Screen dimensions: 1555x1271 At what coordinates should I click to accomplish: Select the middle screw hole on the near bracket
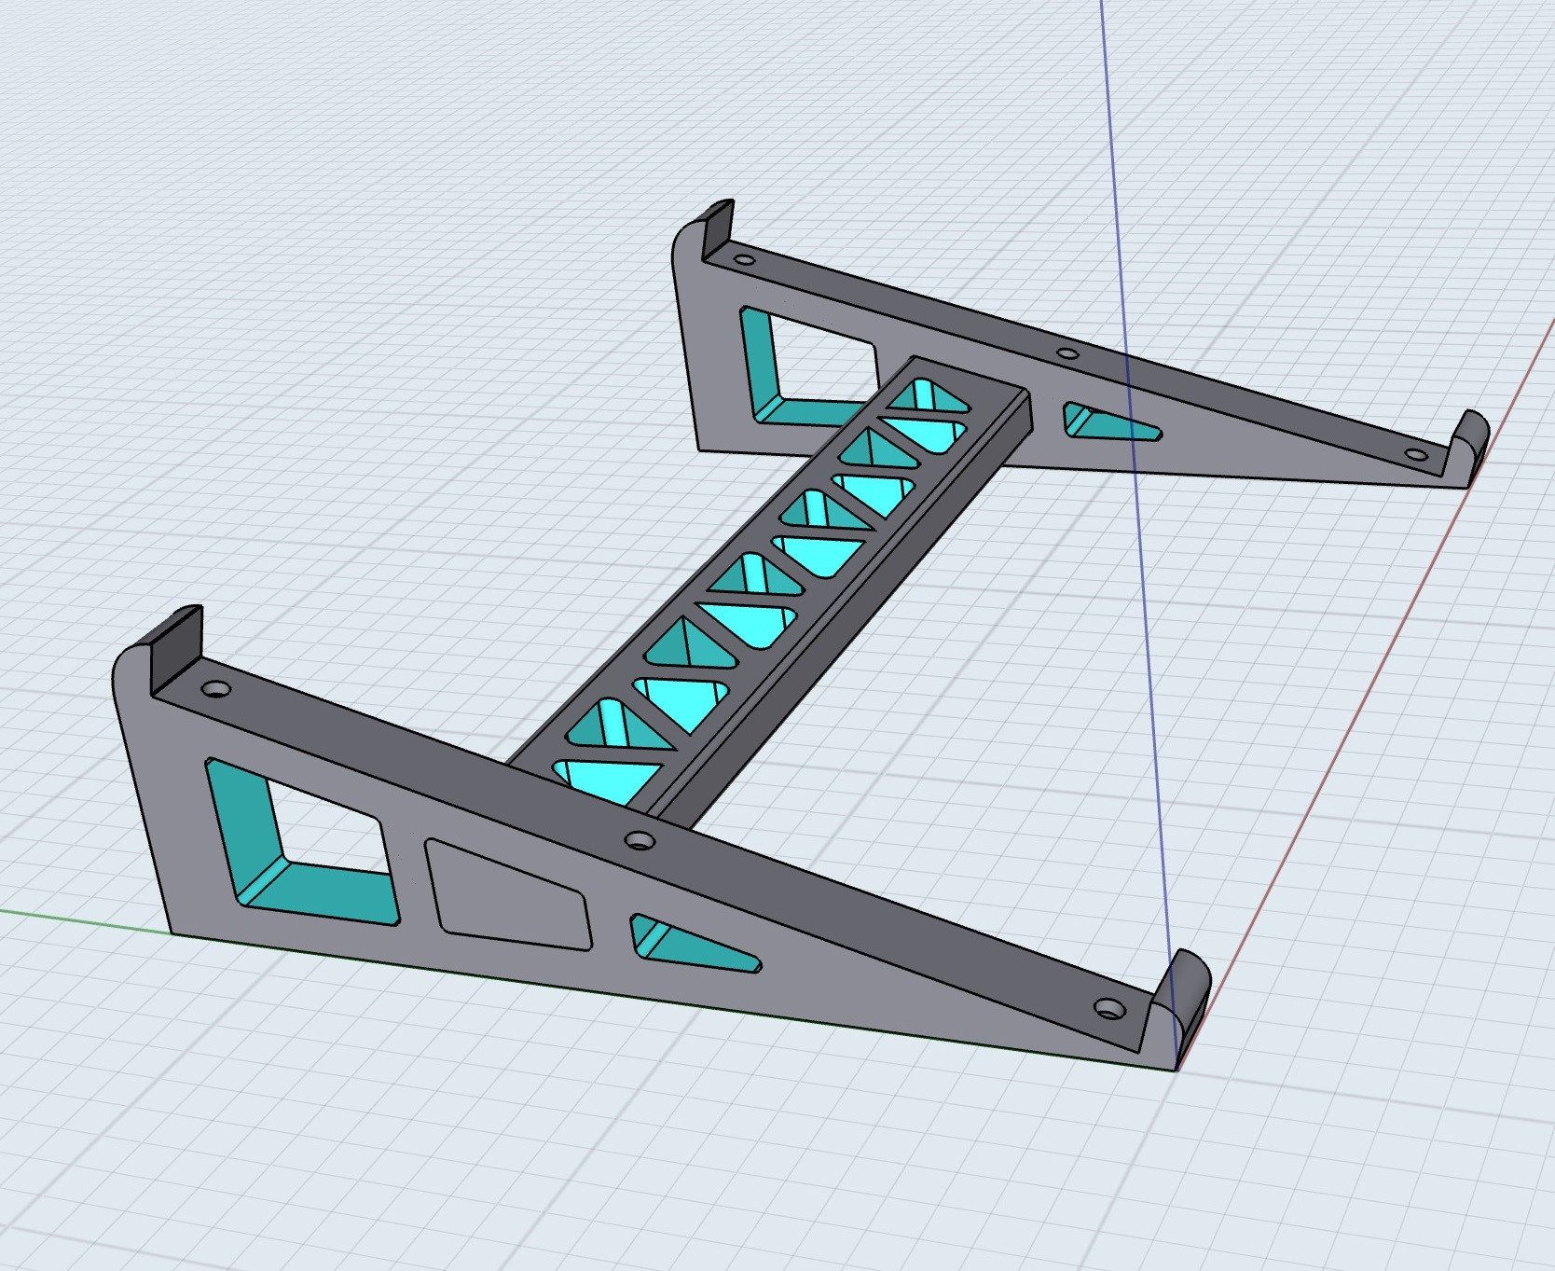coord(640,840)
